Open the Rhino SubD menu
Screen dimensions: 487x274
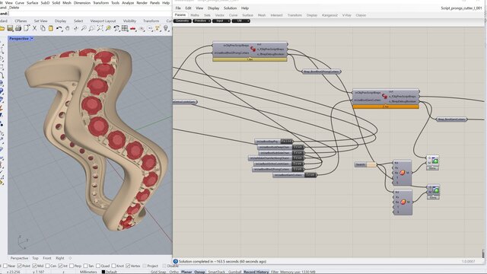[x=45, y=3]
